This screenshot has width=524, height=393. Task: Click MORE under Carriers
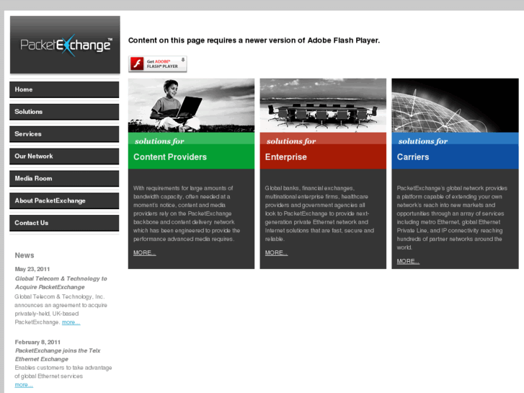point(408,261)
